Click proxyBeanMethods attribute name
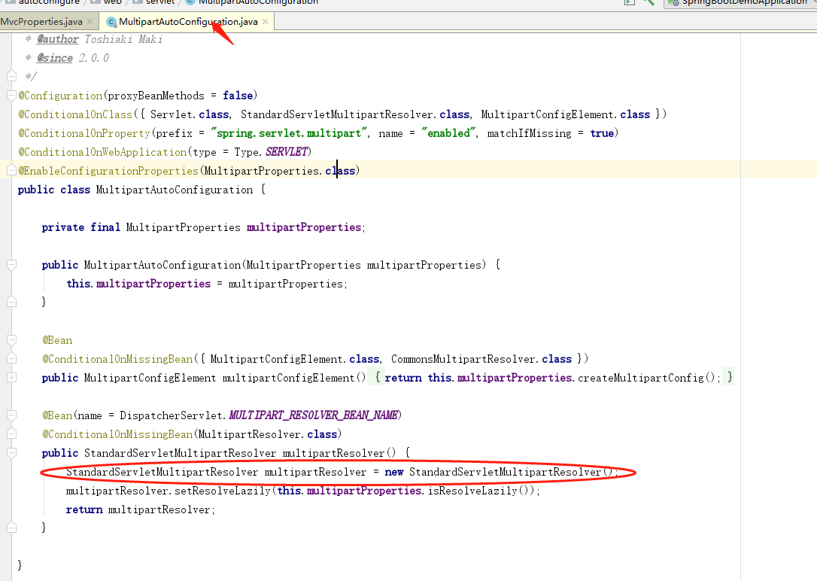Screen dimensions: 817x581 click(156, 96)
